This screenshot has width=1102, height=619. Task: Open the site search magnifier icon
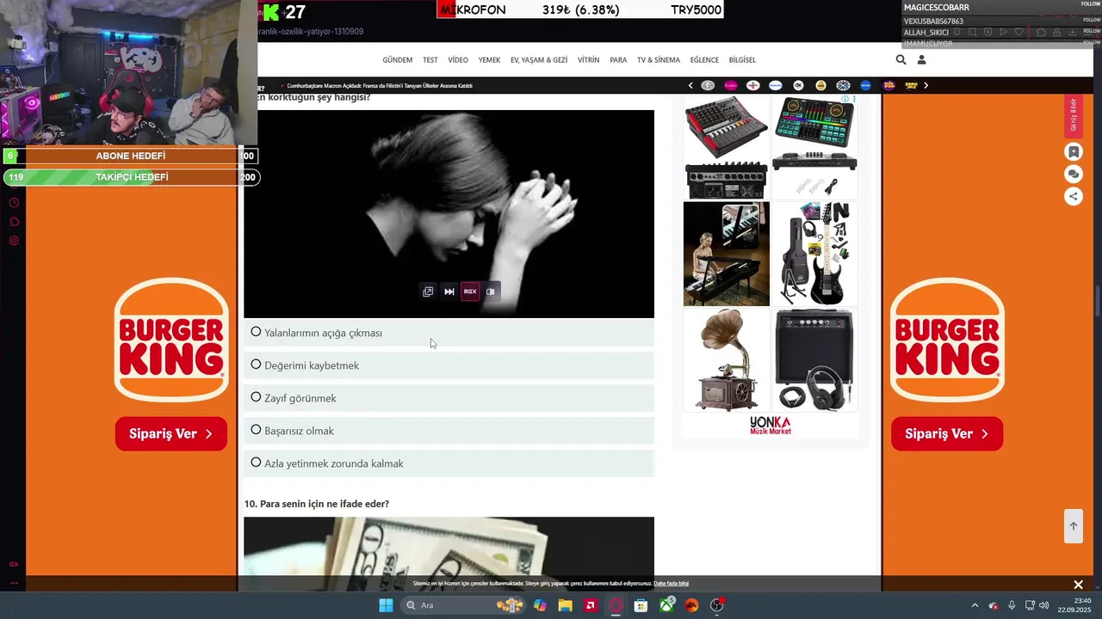pyautogui.click(x=901, y=59)
